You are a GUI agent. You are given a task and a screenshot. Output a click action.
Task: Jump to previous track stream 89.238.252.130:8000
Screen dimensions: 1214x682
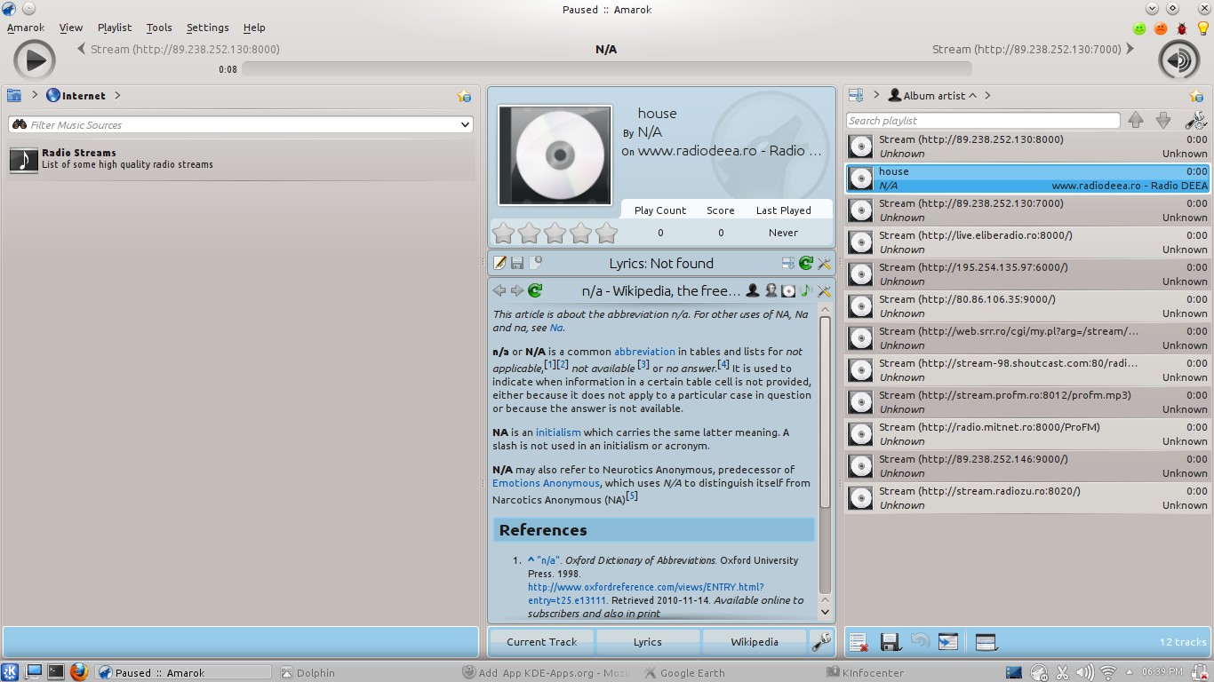(179, 50)
